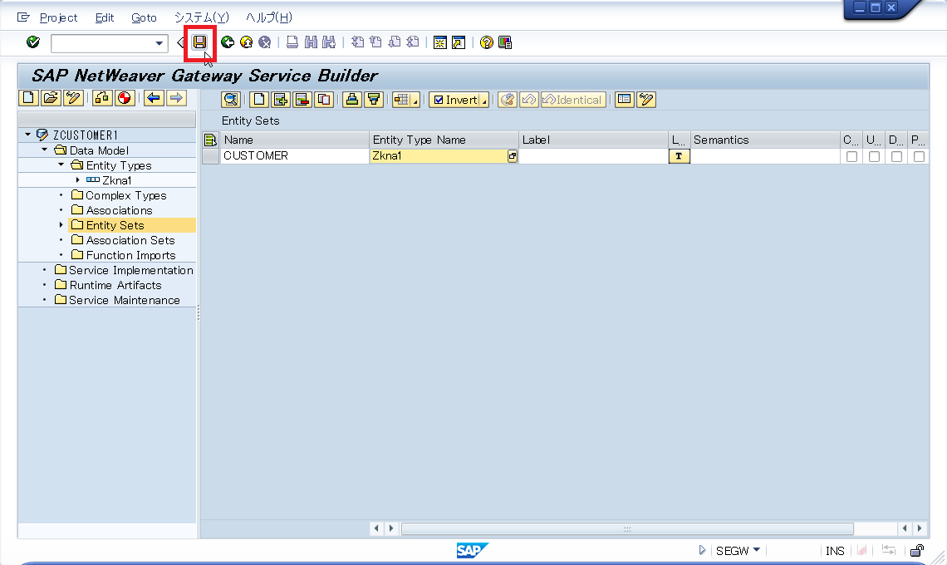Open the Edit menu
Viewport: 947px width, 565px height.
click(x=105, y=17)
